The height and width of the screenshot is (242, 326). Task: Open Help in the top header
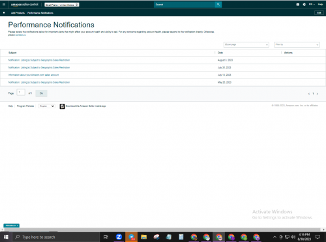[x=320, y=5]
